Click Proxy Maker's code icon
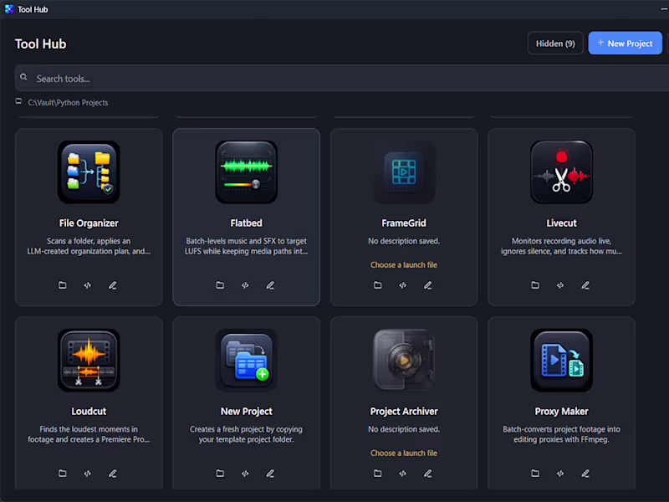The height and width of the screenshot is (502, 669). [560, 474]
